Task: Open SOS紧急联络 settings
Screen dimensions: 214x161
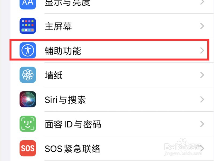Action: coord(112,148)
